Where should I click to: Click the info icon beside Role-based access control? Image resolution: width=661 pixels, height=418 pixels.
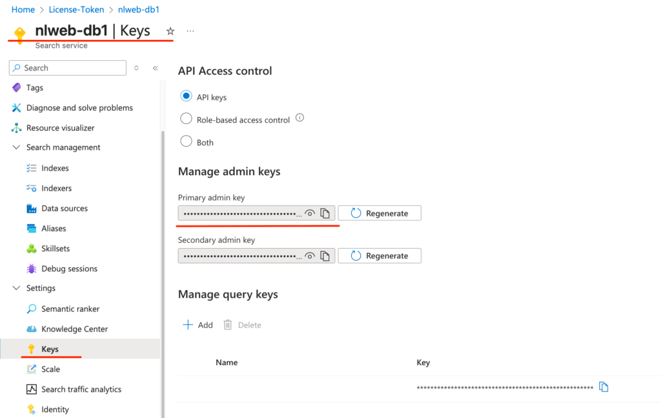pyautogui.click(x=300, y=118)
